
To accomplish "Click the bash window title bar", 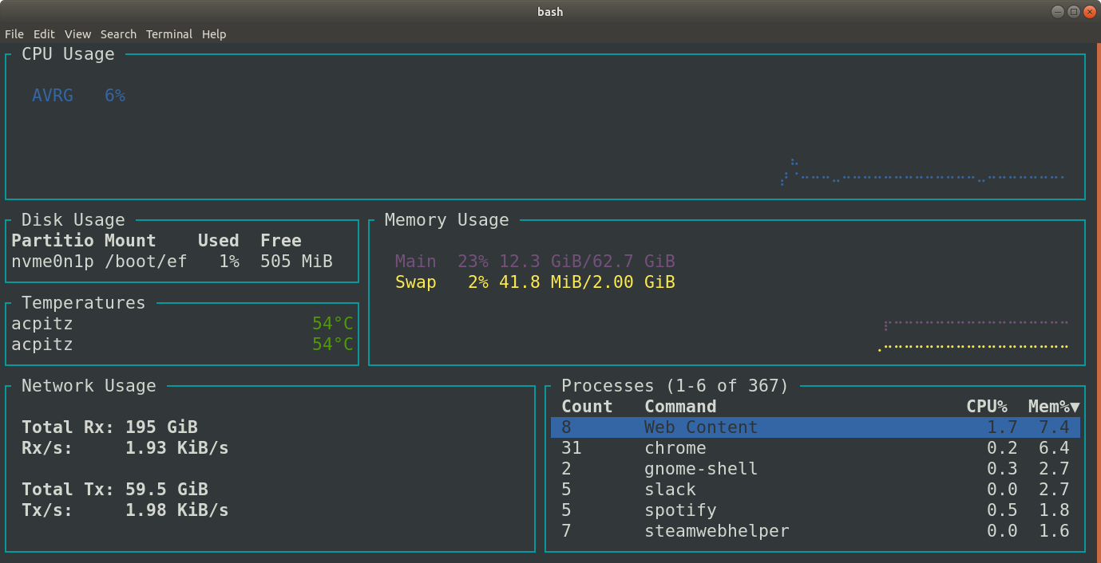I will pos(549,11).
